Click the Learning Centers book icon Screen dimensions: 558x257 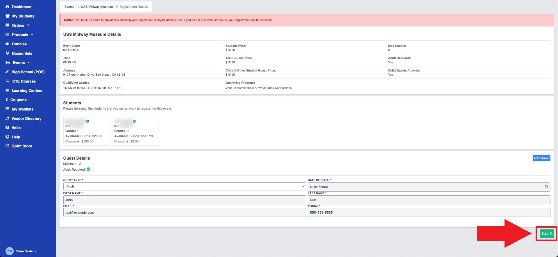pyautogui.click(x=7, y=90)
